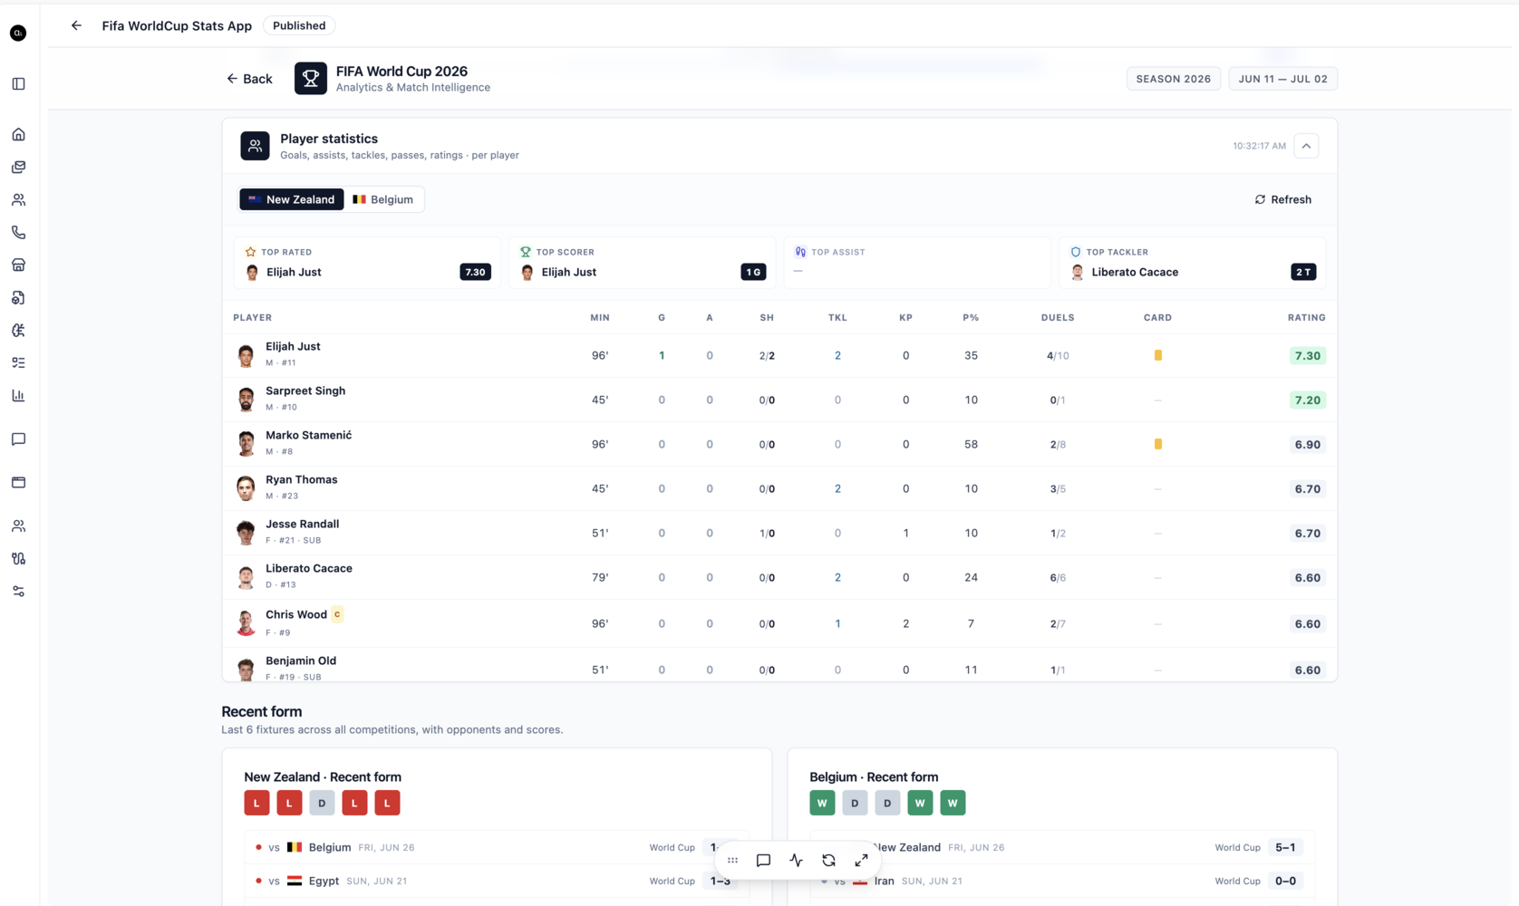Click the 5–1 score in Belgium form
The width and height of the screenshot is (1519, 906).
tap(1285, 847)
